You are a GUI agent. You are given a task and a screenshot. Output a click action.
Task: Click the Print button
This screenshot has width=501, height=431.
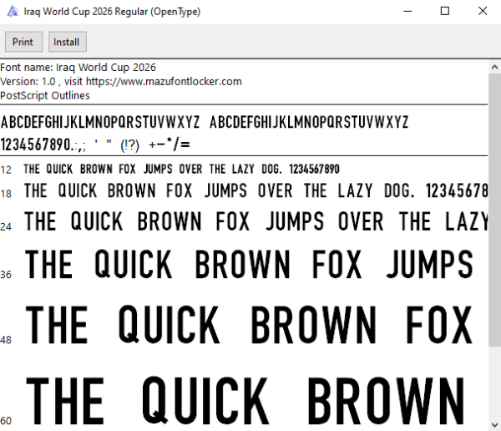[x=23, y=42]
